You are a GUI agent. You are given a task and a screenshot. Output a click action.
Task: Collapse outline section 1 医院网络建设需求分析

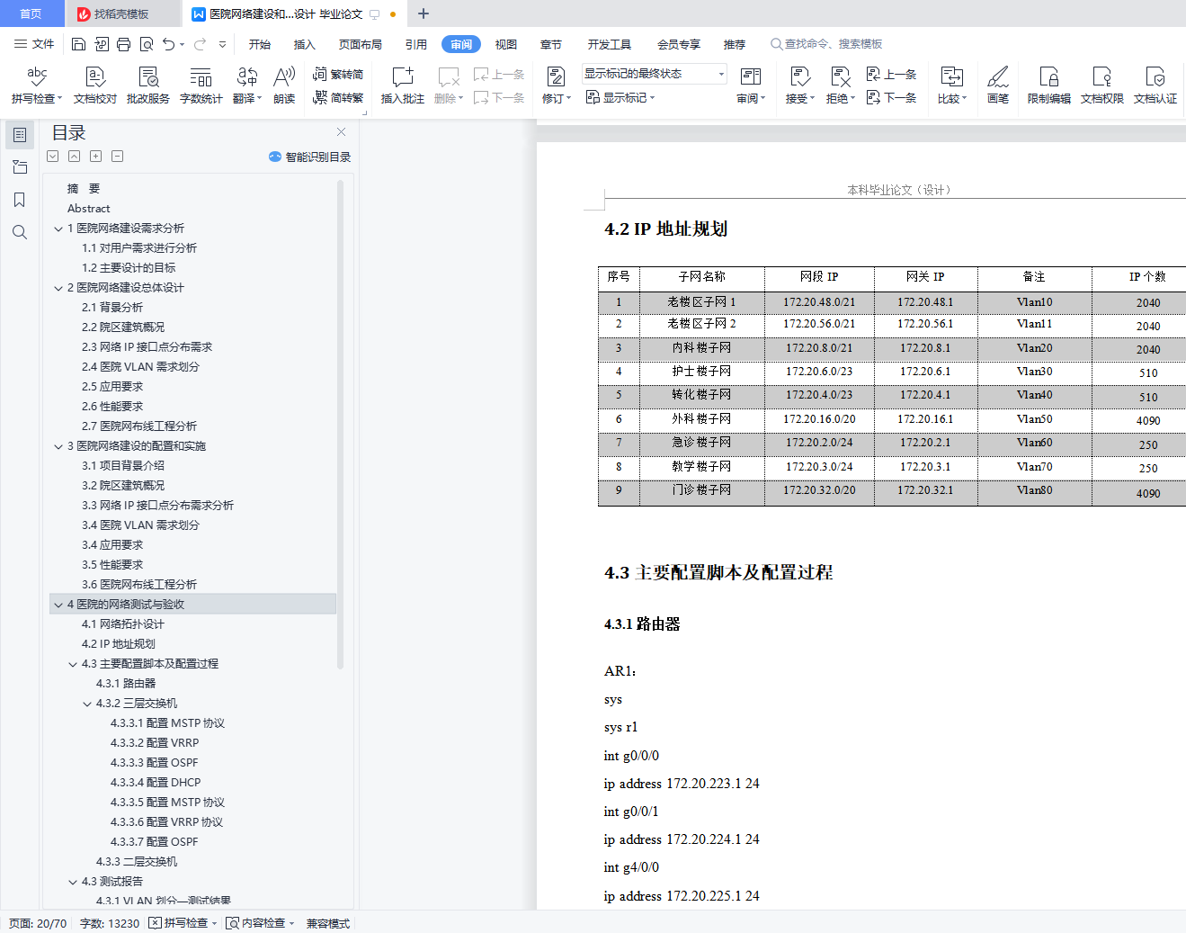(x=58, y=229)
